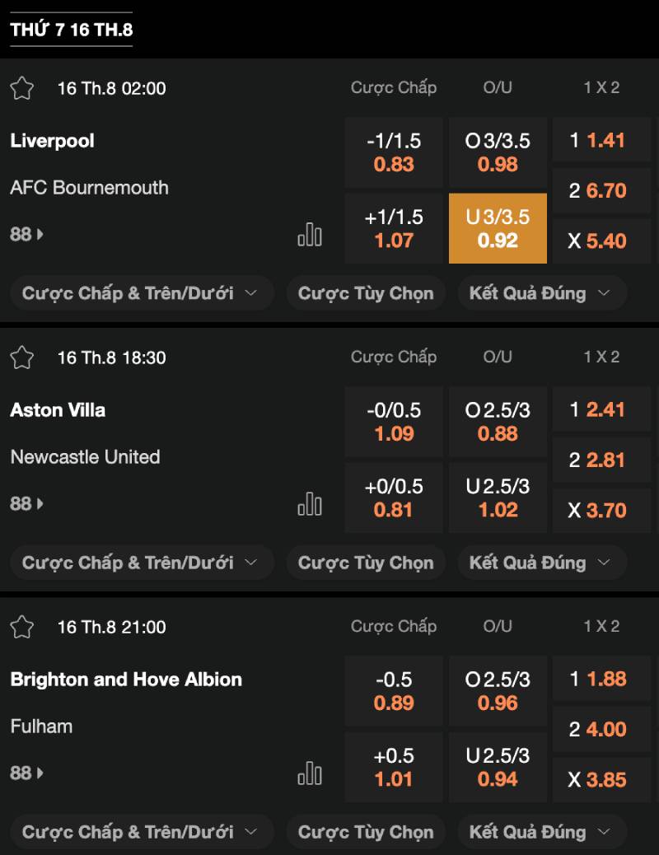Choose draw X at 5.40 for Liverpool match
The height and width of the screenshot is (855, 659).
click(x=598, y=241)
